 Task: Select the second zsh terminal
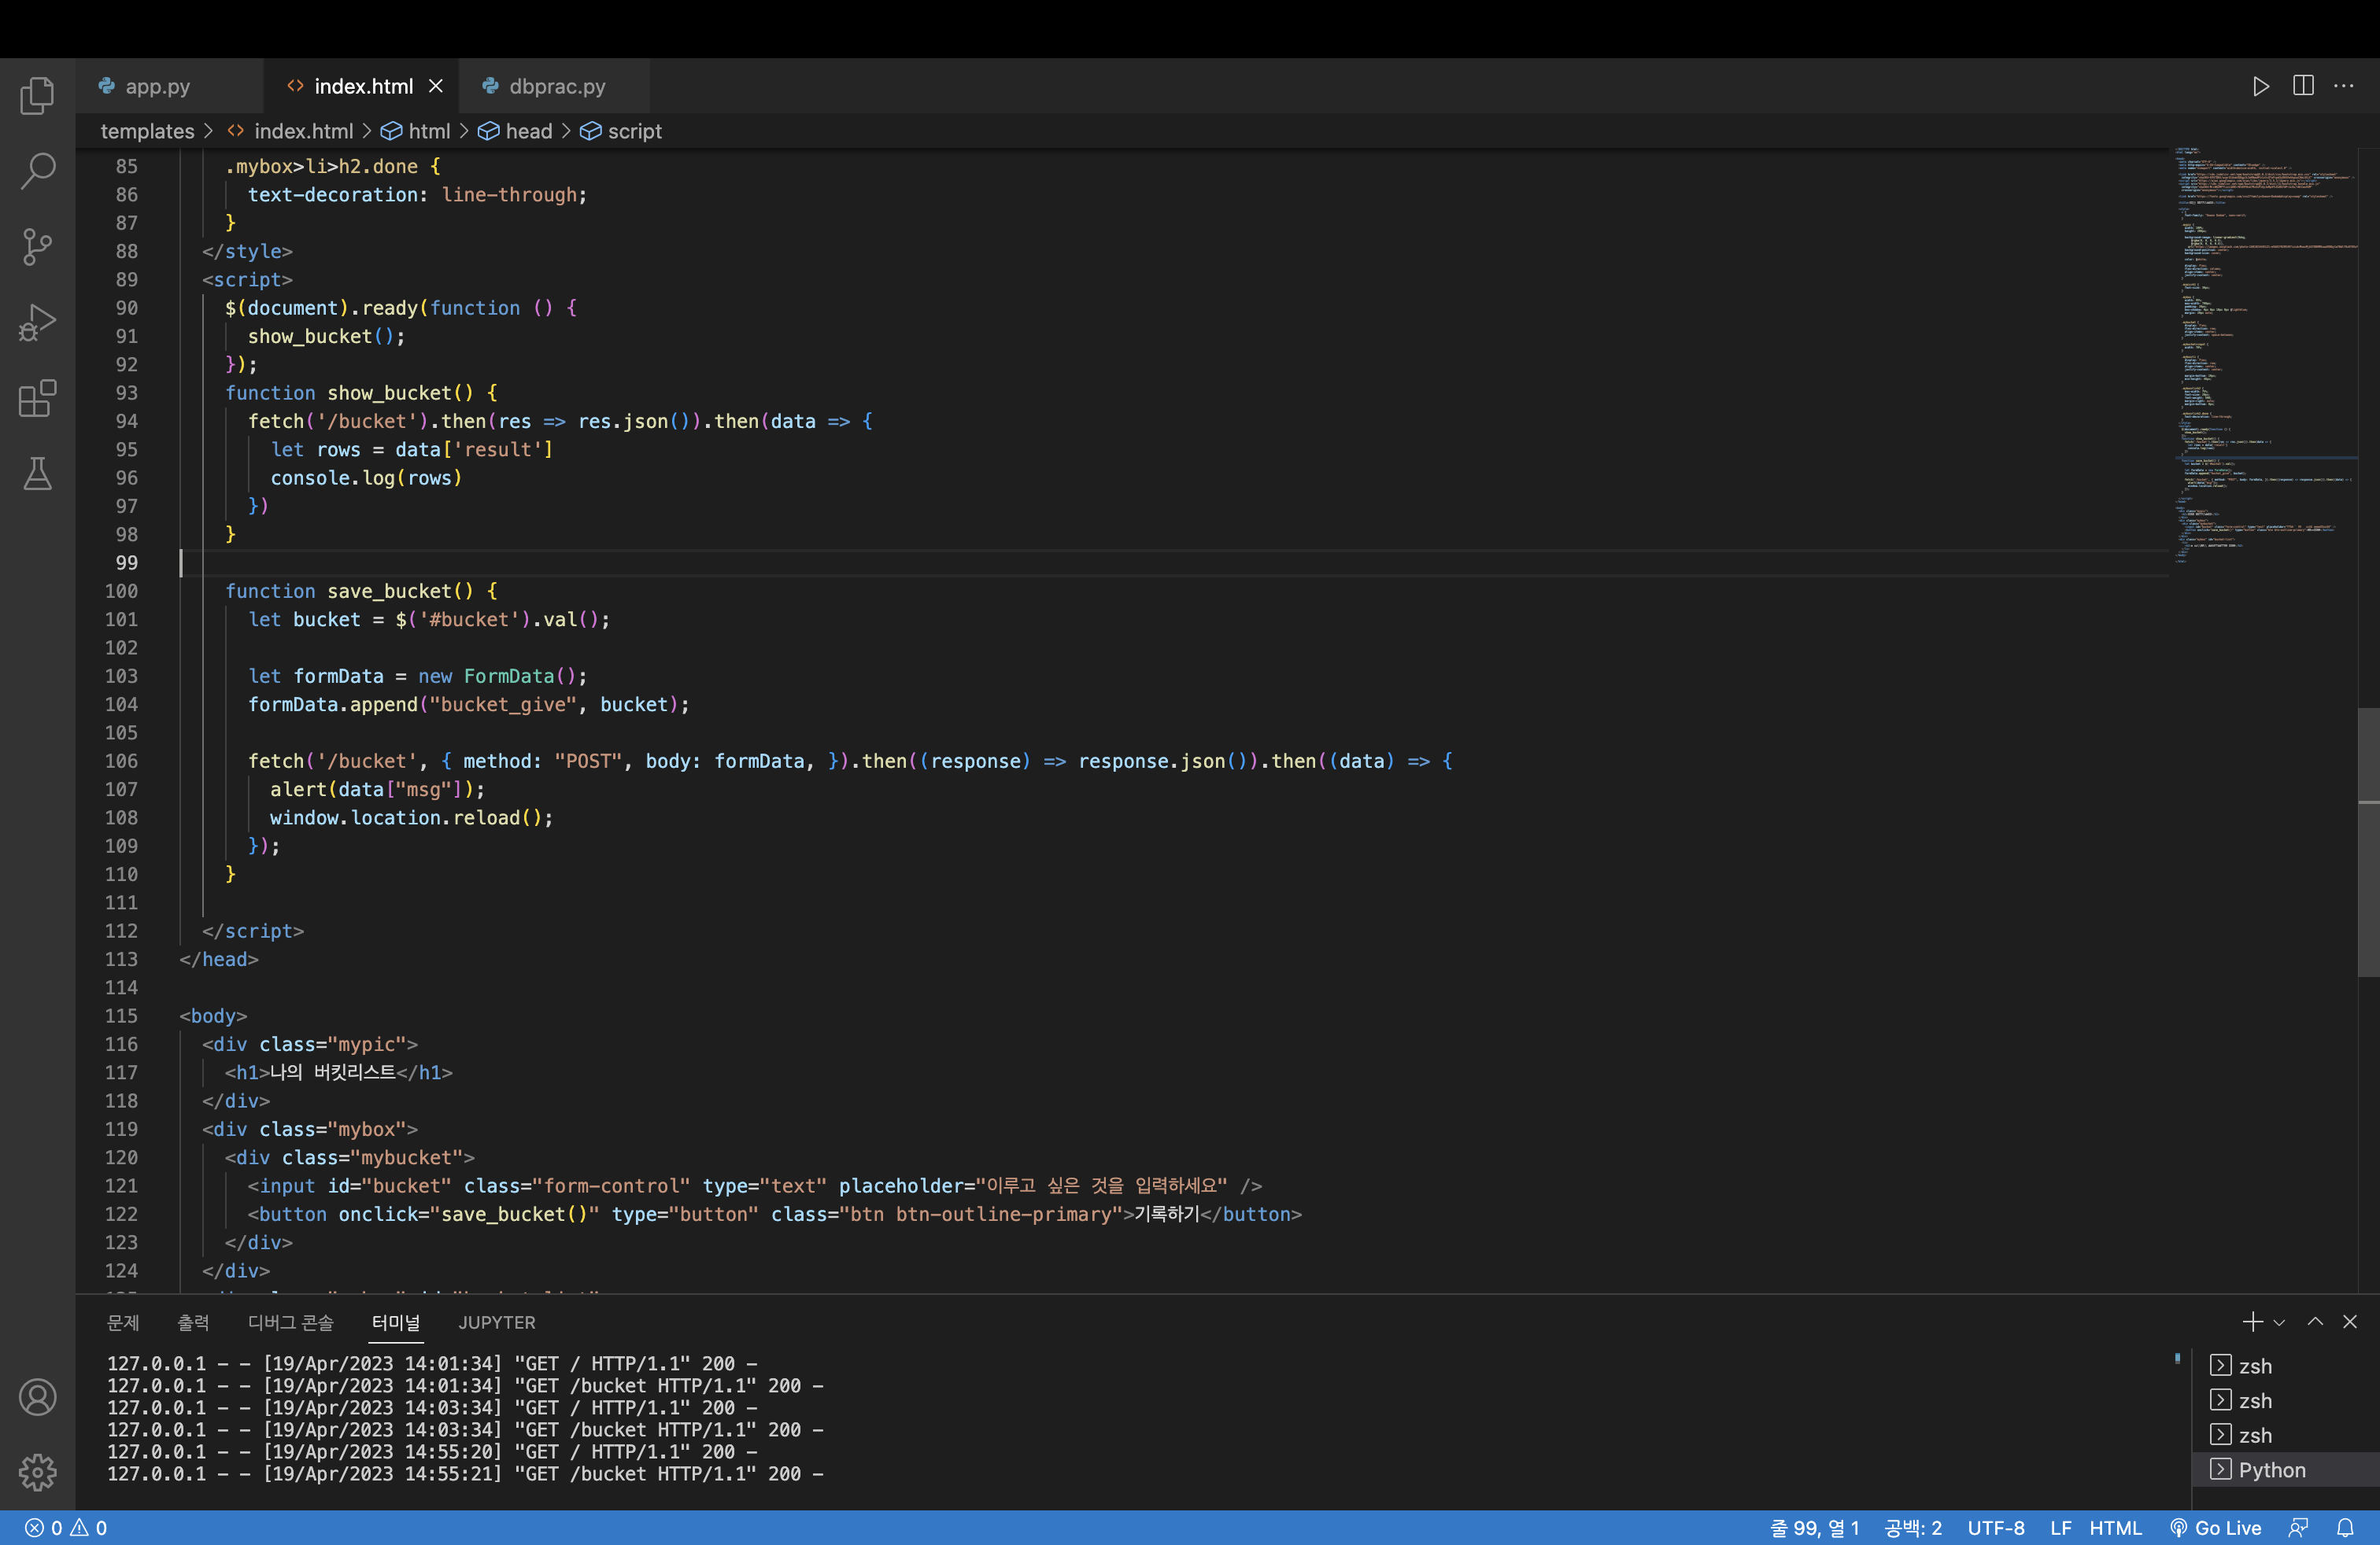(x=2284, y=1401)
